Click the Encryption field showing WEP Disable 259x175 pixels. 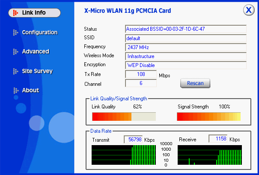coord(186,65)
